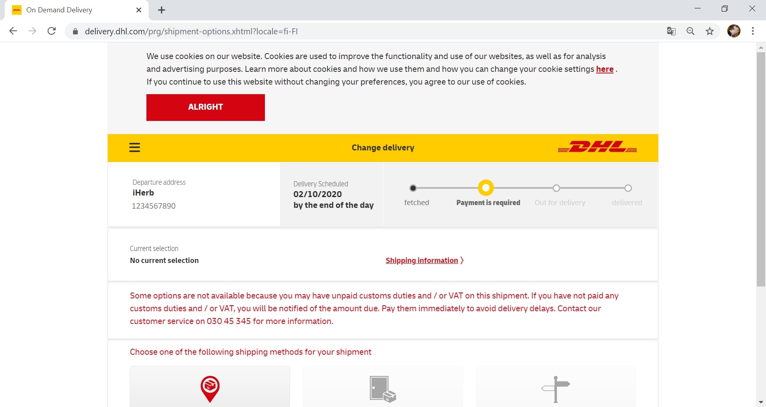Screen dimensions: 766x407
Task: Click the vertical scrollbar thumb
Action: 761,169
